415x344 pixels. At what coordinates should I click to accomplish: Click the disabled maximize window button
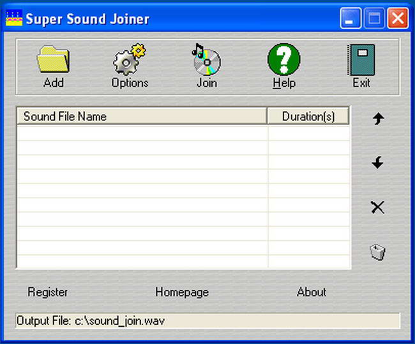coord(374,18)
